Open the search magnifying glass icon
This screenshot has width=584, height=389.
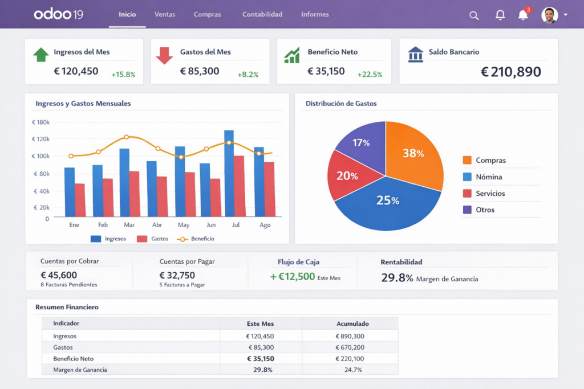474,15
